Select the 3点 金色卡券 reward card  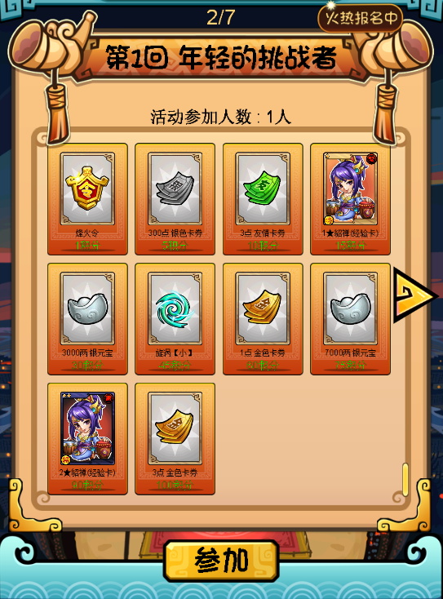pyautogui.click(x=175, y=438)
